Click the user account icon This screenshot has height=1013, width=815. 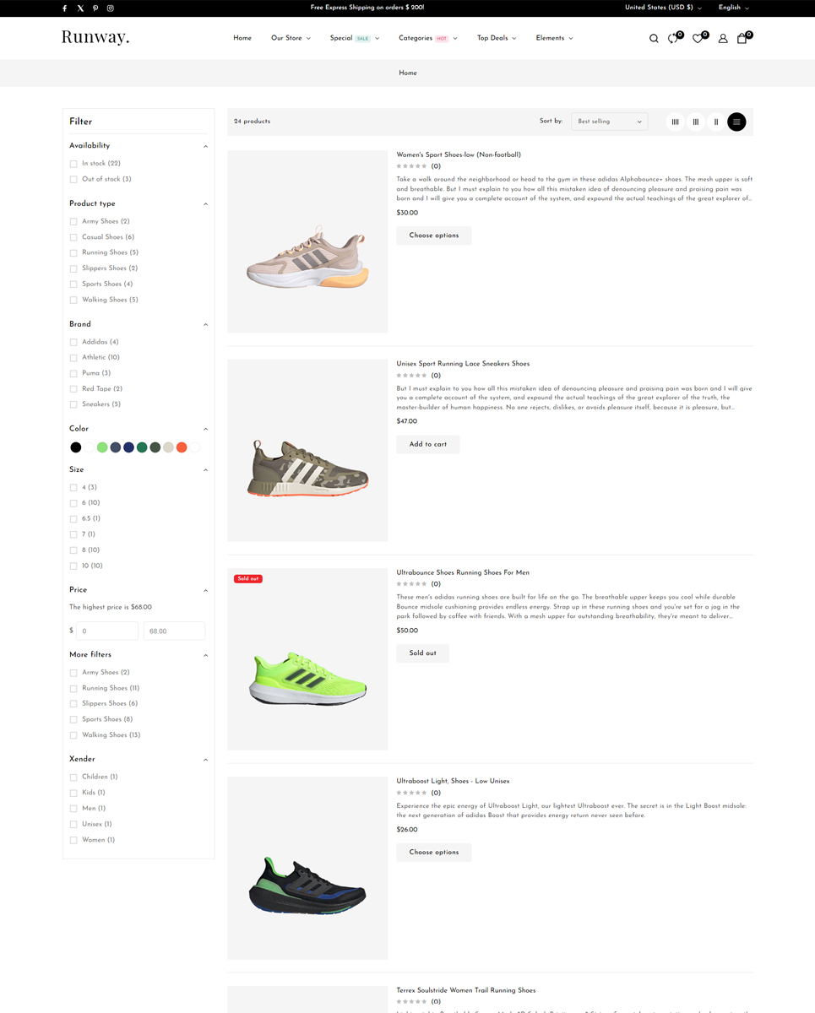click(723, 38)
